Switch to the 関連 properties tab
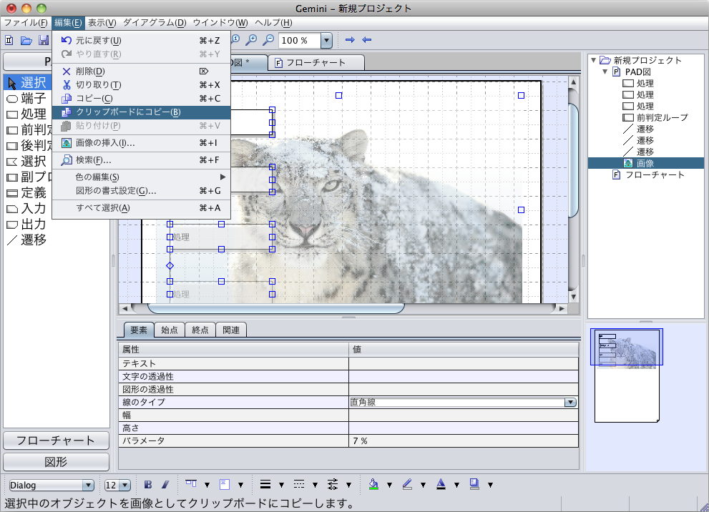The width and height of the screenshot is (709, 512). point(231,330)
